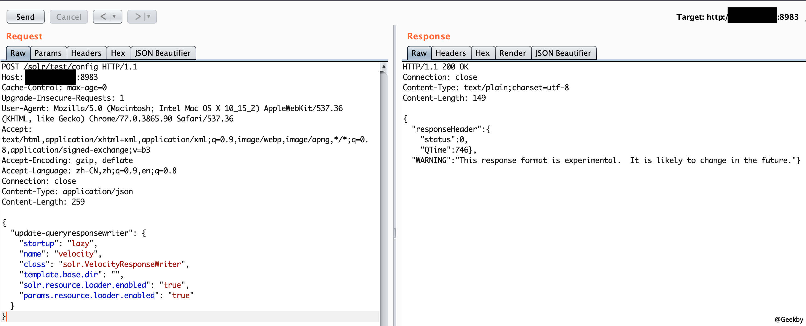Viewport: 806px width, 326px height.
Task: Click the POST /solr/test/config request line
Action: 69,67
